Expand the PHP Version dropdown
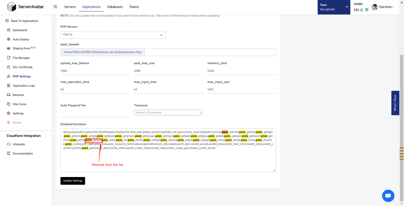Viewport: 404px width, 206px height. click(113, 35)
